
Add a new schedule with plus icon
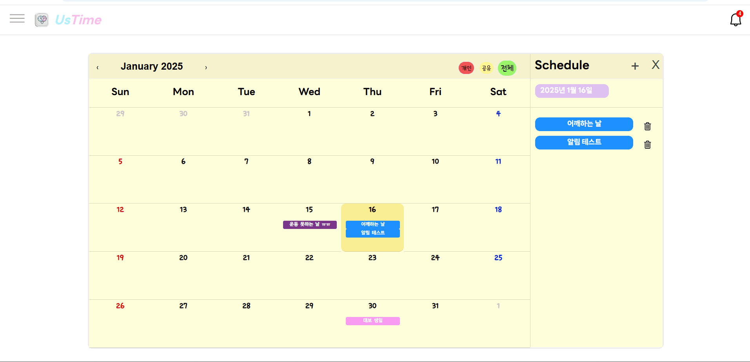click(x=635, y=66)
